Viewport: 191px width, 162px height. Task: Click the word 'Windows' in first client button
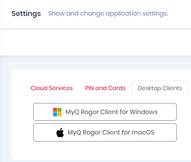click(x=144, y=112)
